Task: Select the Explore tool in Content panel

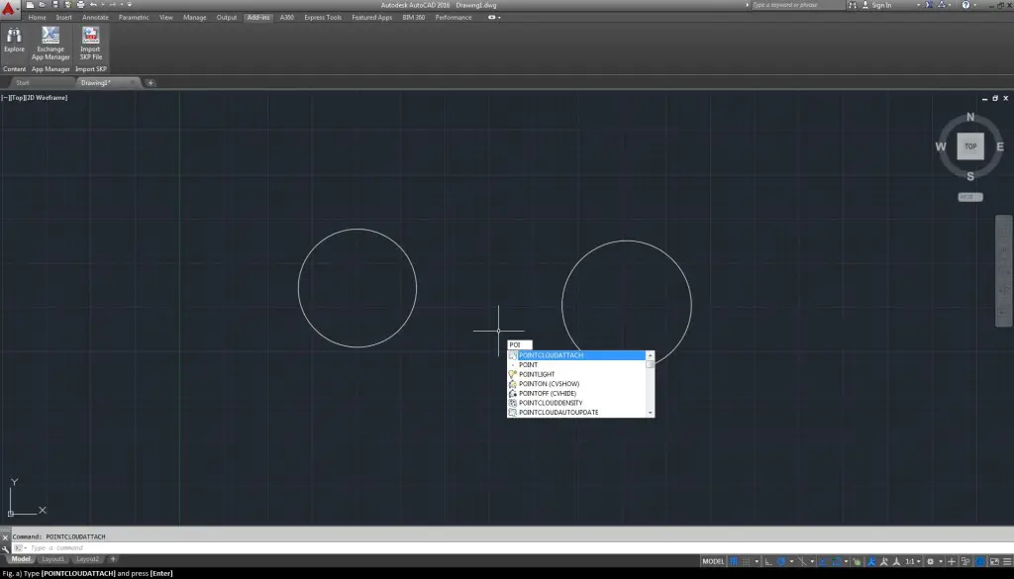Action: pyautogui.click(x=14, y=40)
